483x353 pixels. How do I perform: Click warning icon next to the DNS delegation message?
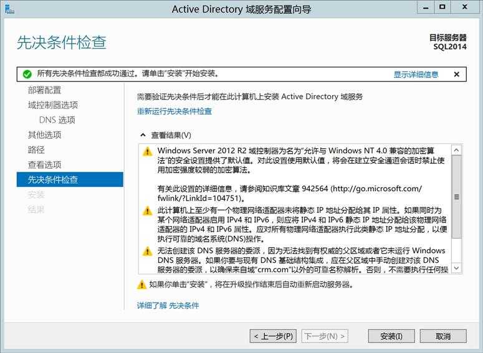[148, 252]
